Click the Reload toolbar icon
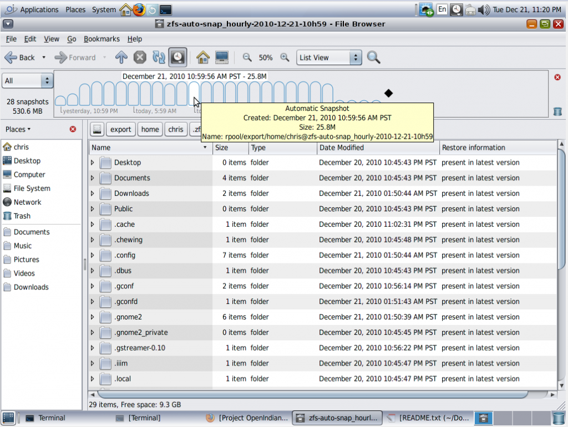The height and width of the screenshot is (427, 568). coord(159,57)
